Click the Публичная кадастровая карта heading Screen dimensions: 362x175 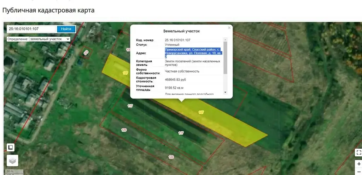click(48, 10)
